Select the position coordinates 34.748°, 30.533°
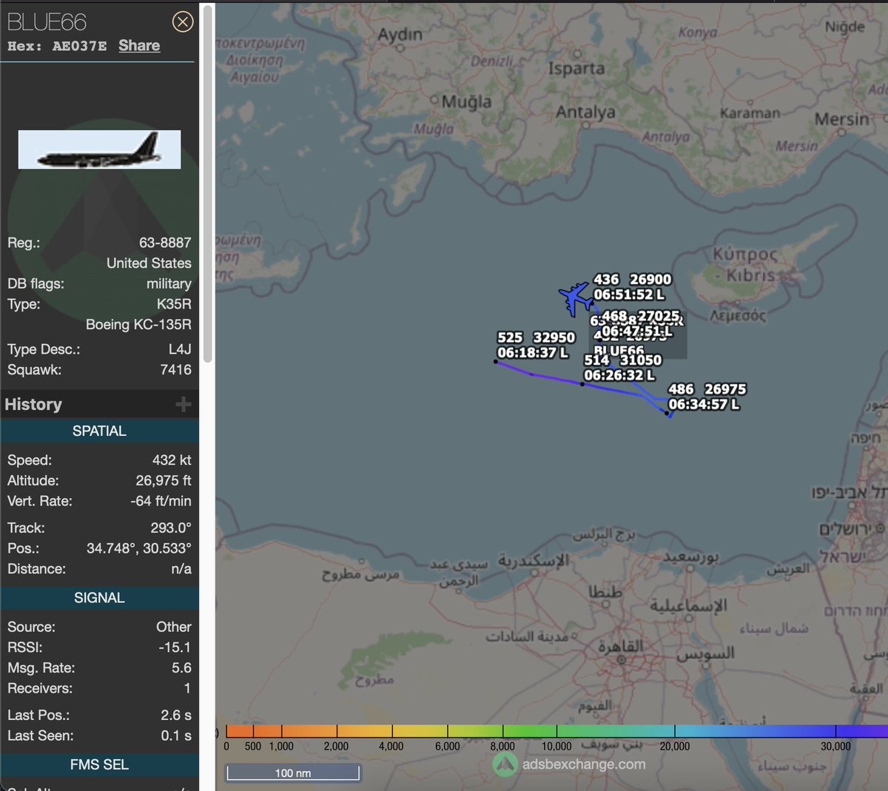 coord(139,548)
